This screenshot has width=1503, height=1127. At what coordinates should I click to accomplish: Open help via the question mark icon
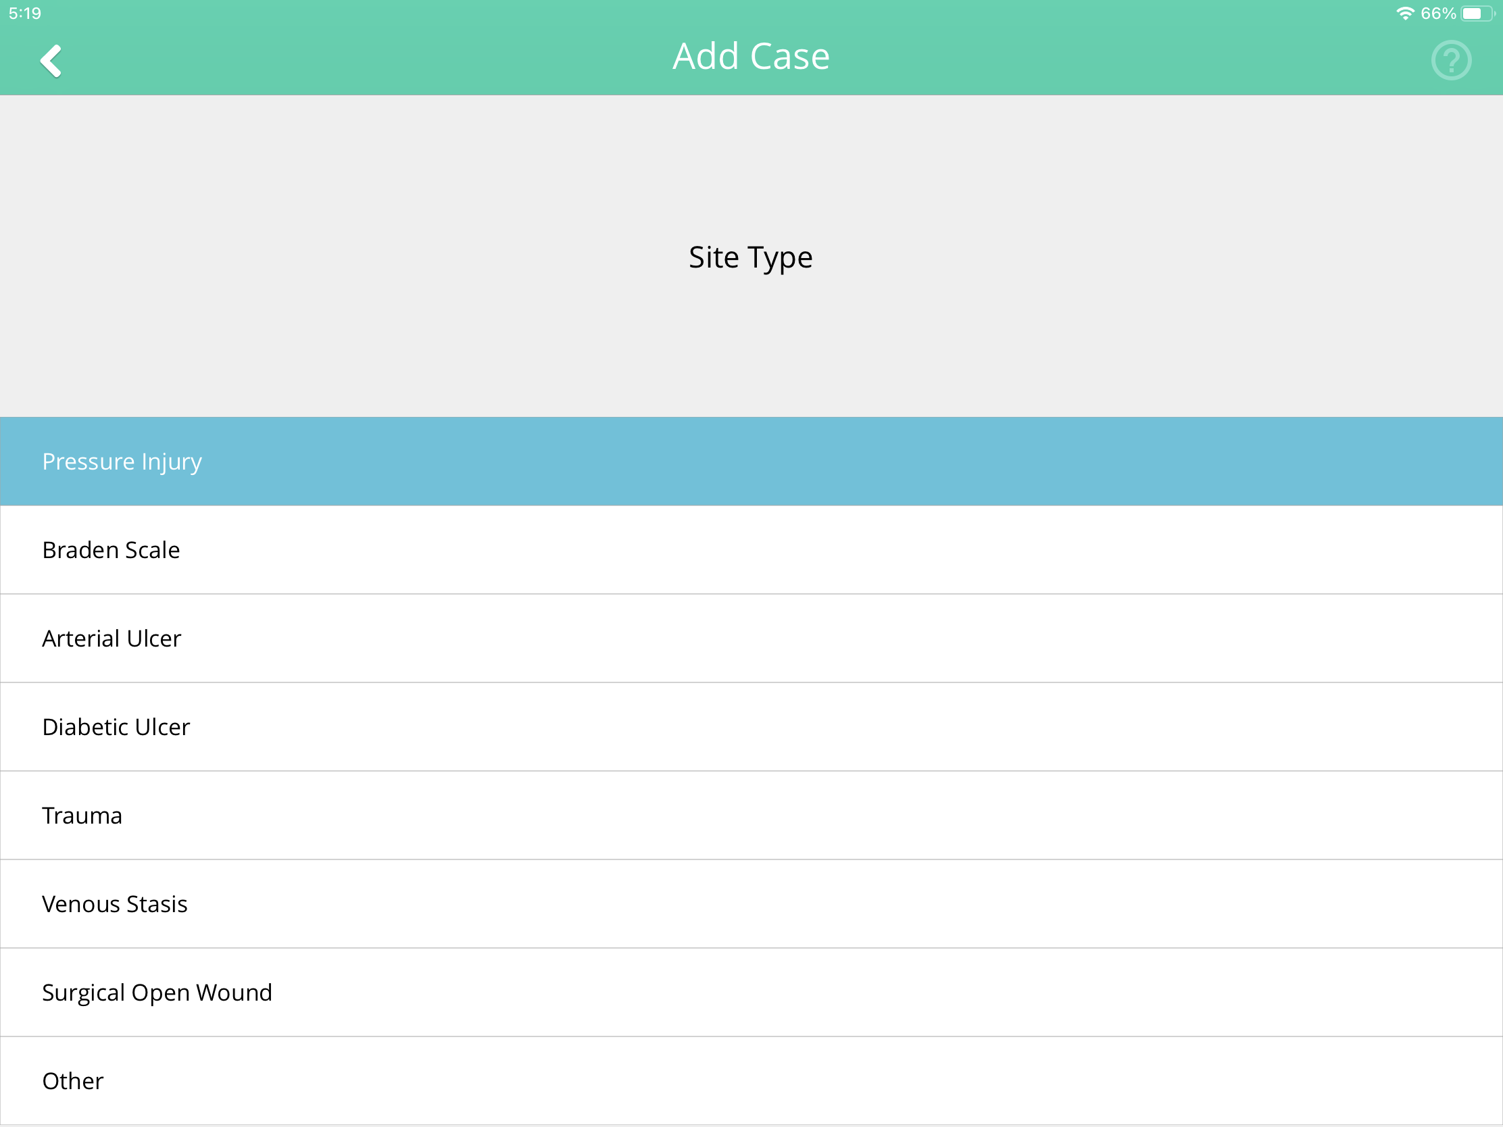point(1451,60)
